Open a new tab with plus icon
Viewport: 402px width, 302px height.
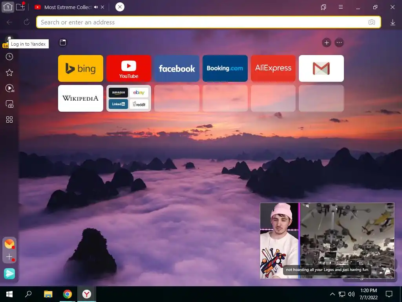click(20, 7)
